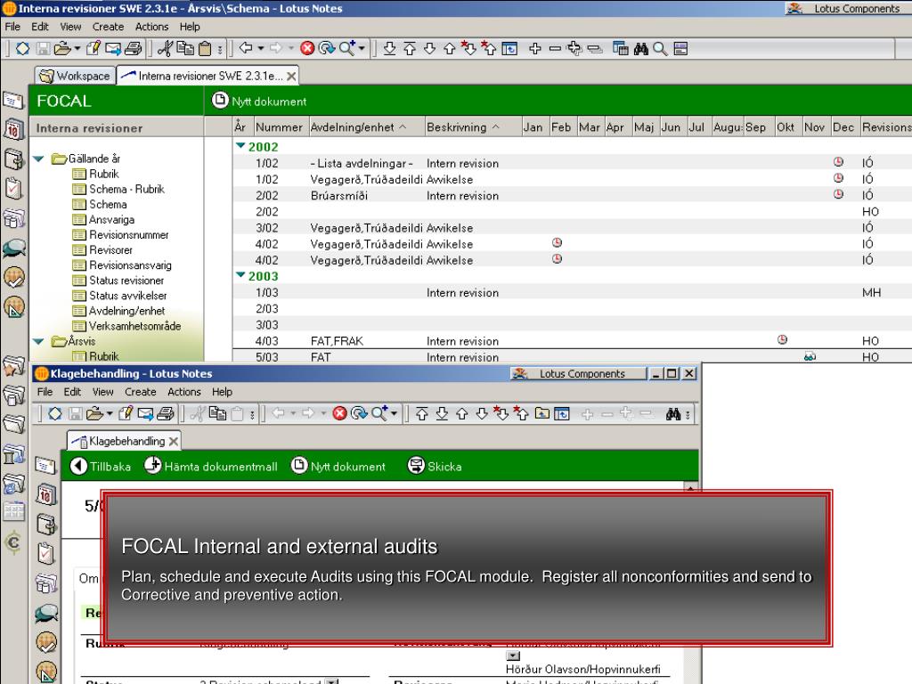Collapse Gällande år folder in tree

coord(39,159)
